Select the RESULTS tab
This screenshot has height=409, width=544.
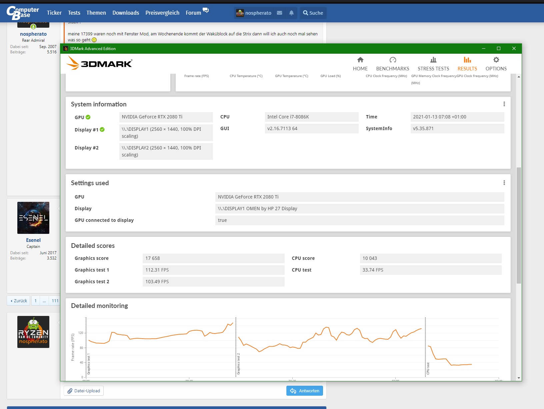467,64
